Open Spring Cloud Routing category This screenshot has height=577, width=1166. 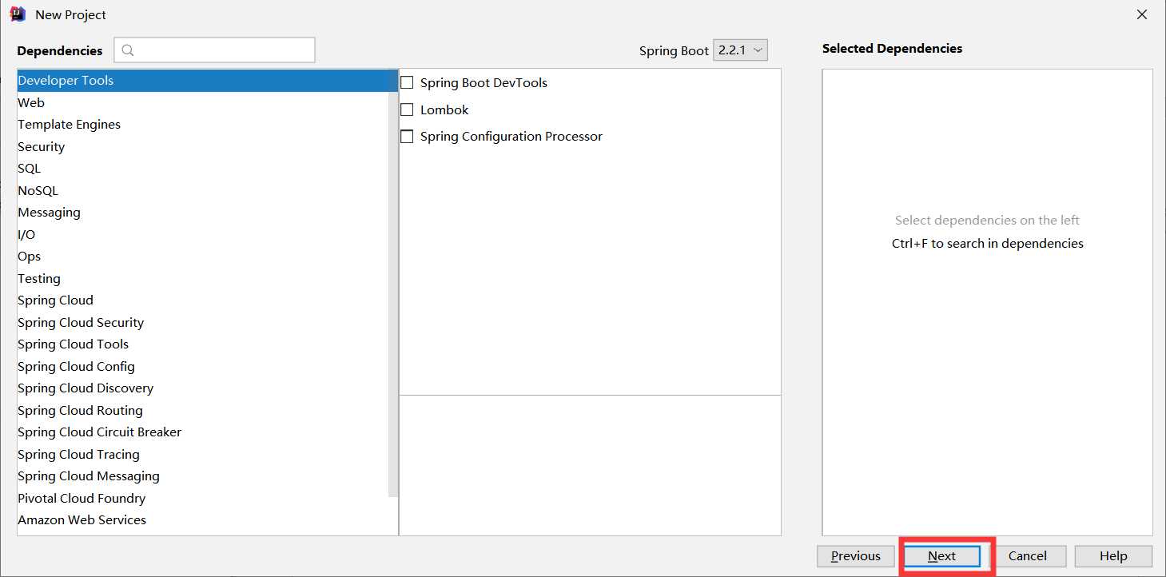click(203, 410)
